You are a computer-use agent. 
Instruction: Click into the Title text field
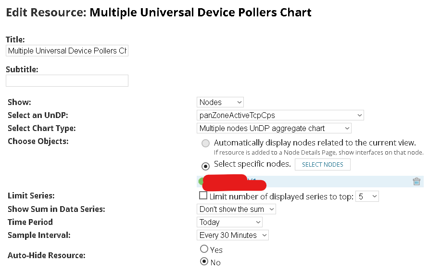pos(67,51)
